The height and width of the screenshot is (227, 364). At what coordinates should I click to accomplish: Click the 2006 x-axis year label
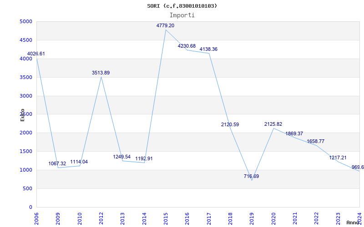(37, 219)
